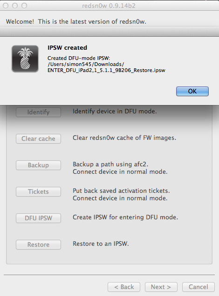
Task: Select the Clear cache button
Action: coord(38,138)
